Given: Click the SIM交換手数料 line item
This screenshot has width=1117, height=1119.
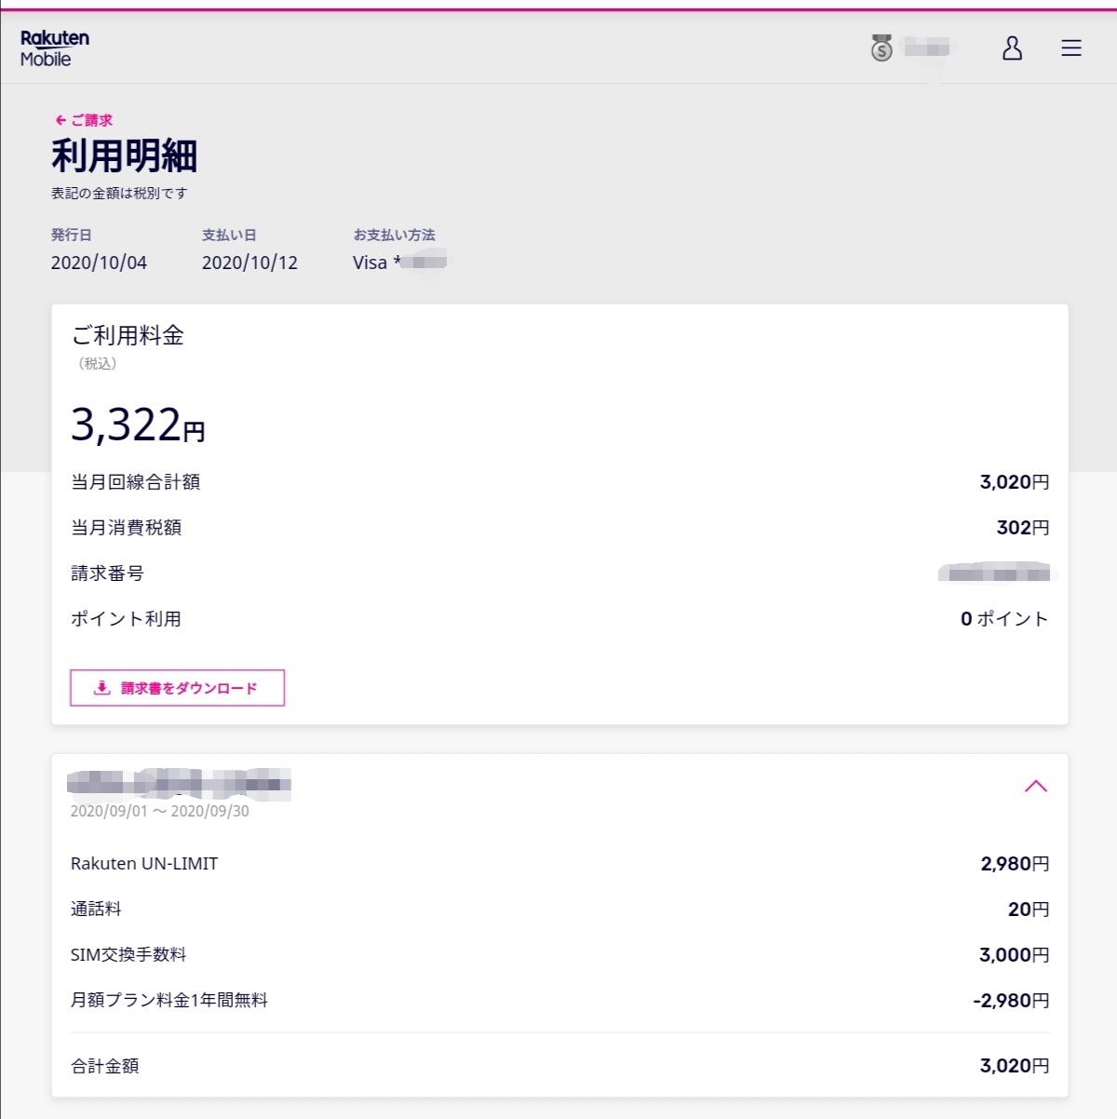Looking at the screenshot, I should click(128, 955).
